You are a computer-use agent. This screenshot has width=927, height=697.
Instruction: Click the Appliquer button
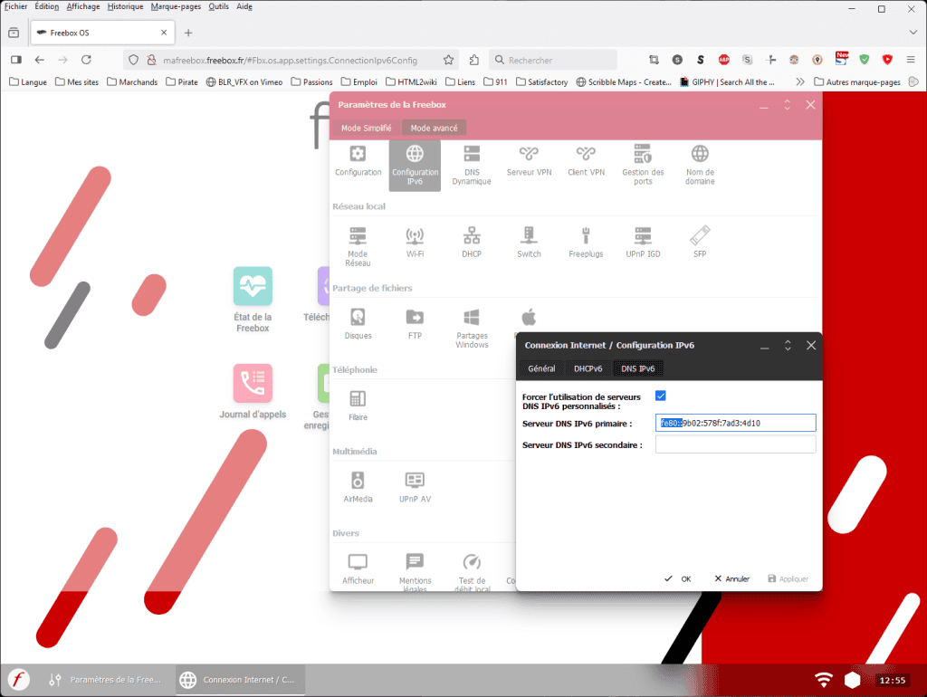(788, 578)
